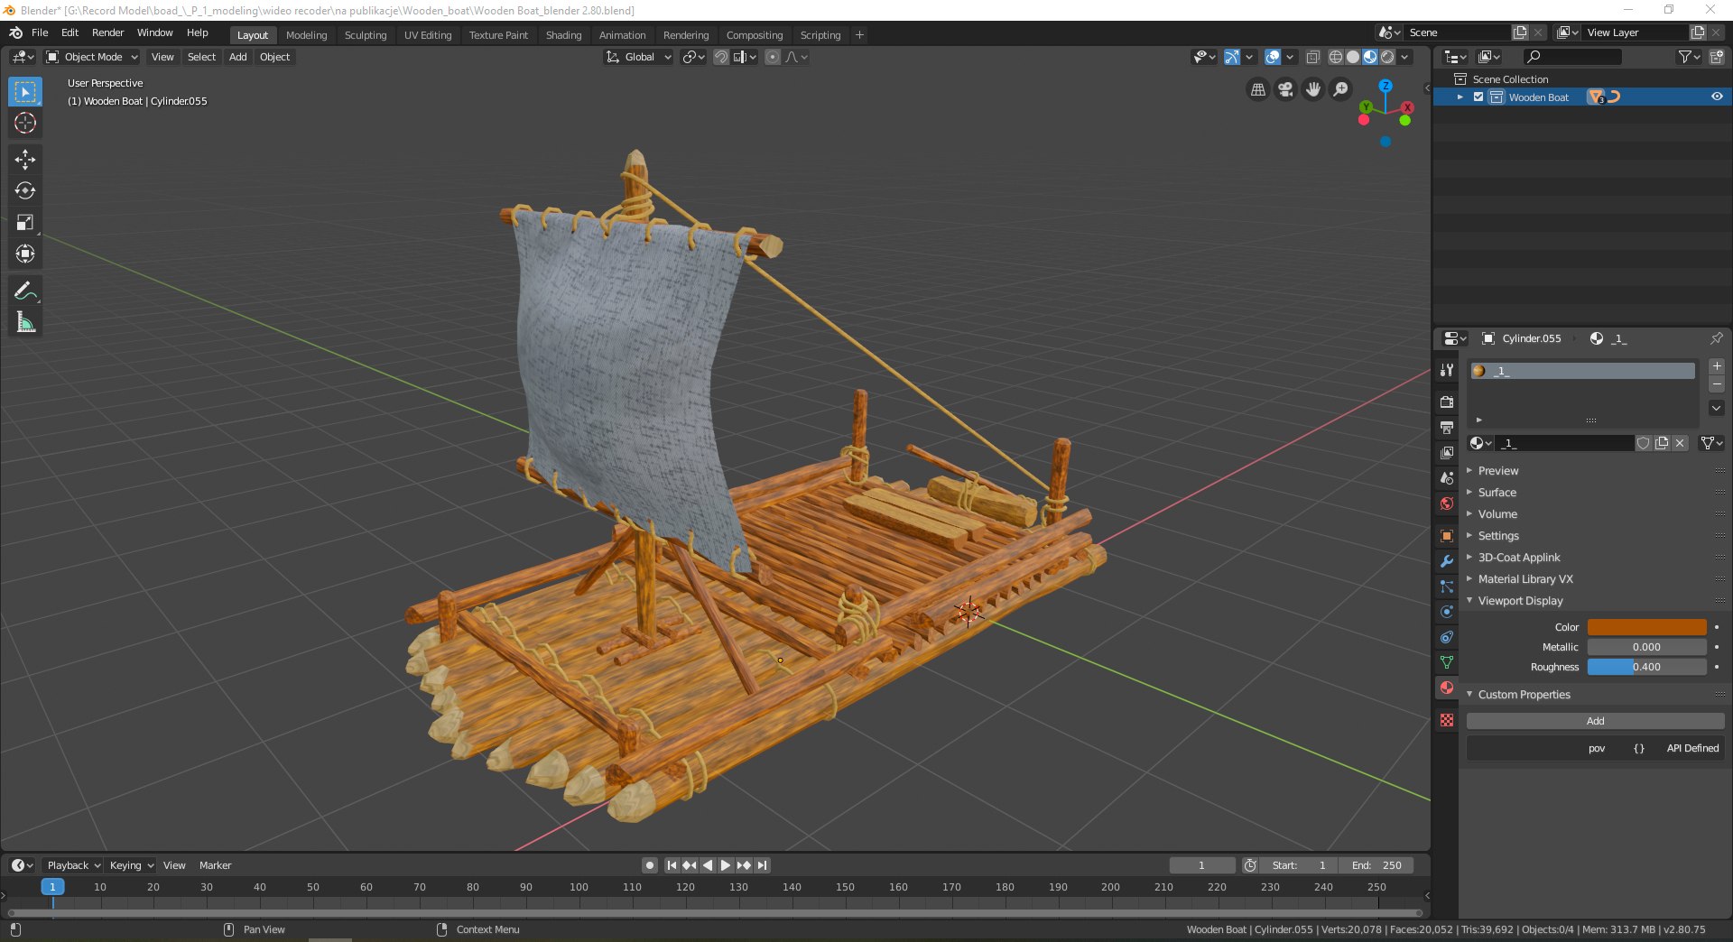Pin the properties editor context

(x=1716, y=338)
